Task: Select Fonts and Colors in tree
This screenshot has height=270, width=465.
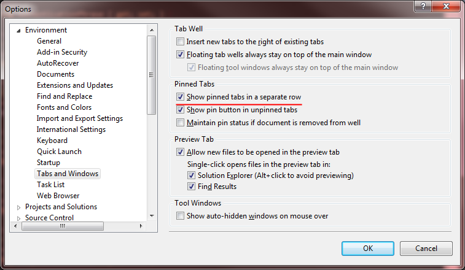Action: 64,107
